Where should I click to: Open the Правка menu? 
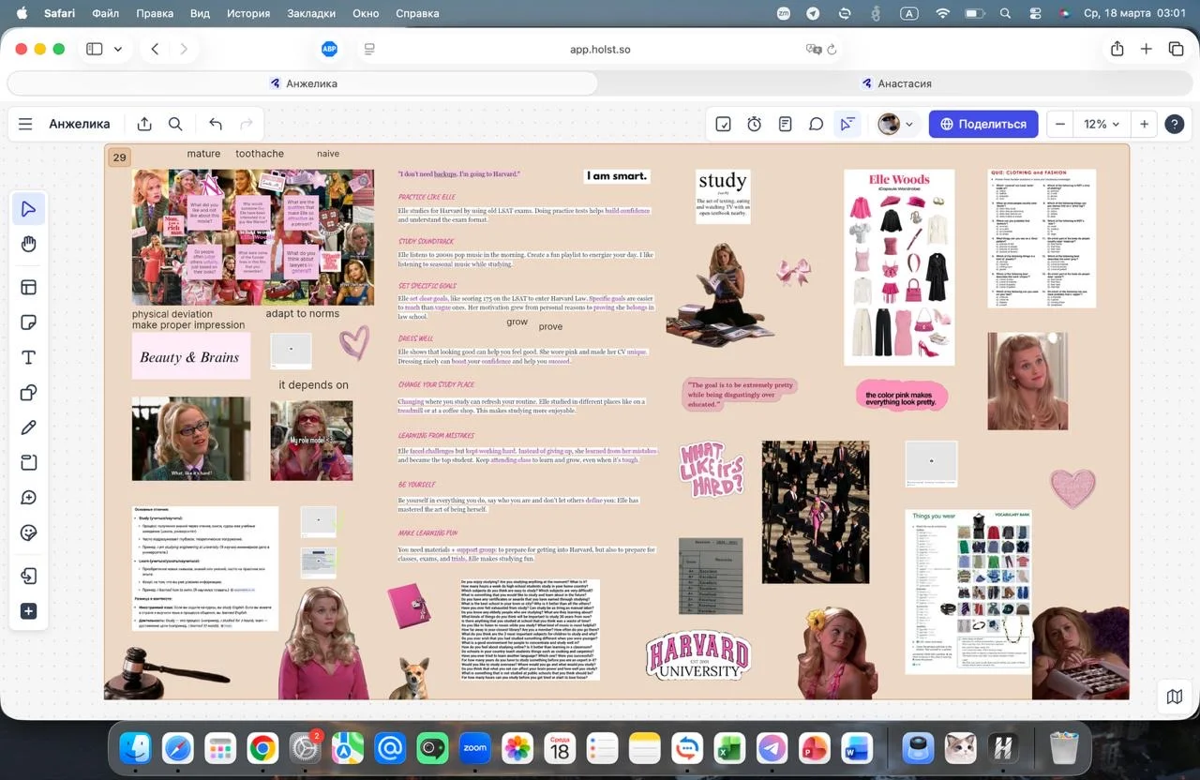155,13
